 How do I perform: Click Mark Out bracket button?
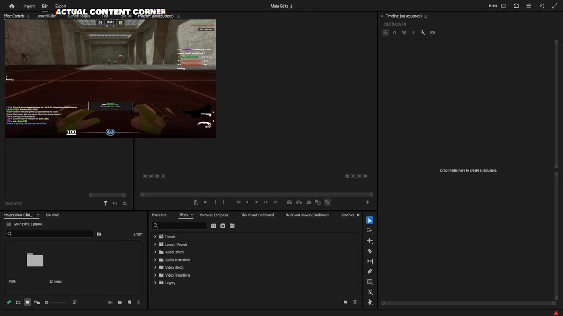(223, 202)
